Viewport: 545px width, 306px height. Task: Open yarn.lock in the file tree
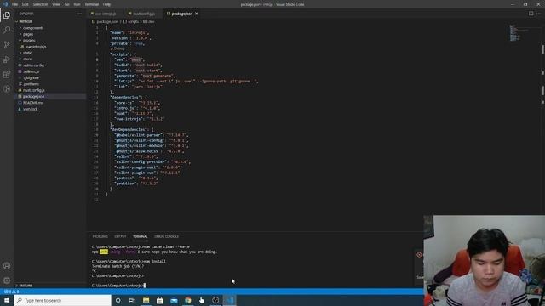tap(49, 109)
